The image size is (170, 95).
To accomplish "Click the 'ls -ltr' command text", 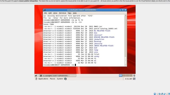I will tap(78, 22).
